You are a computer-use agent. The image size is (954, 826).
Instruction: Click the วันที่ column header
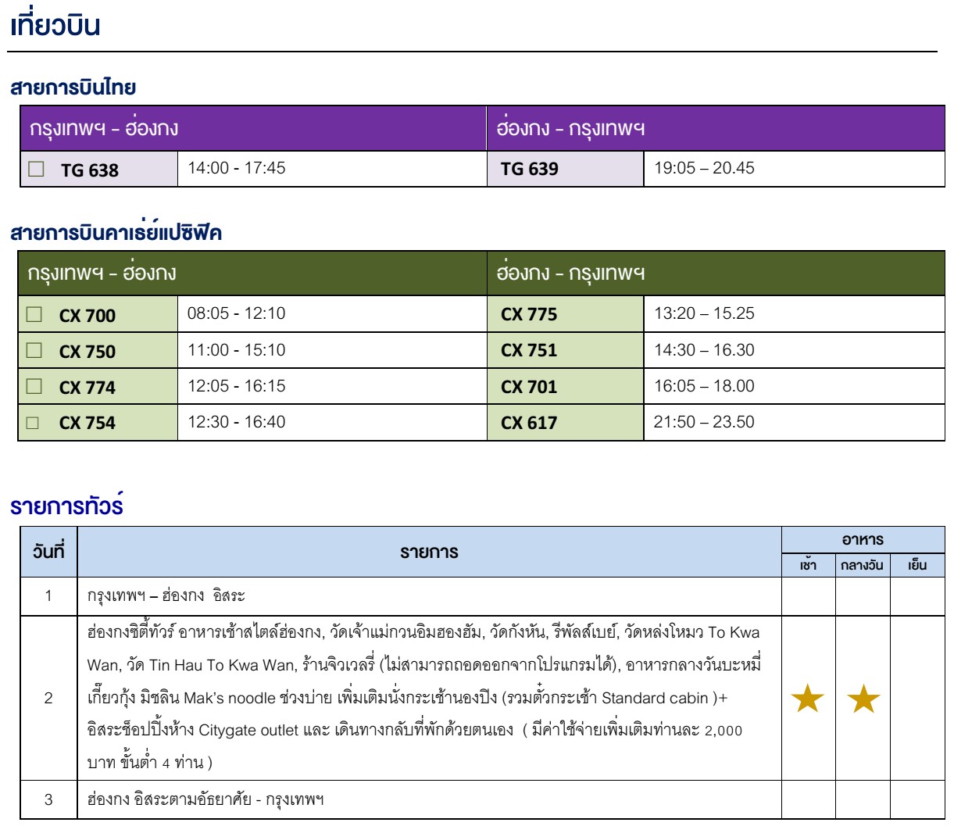click(x=48, y=551)
